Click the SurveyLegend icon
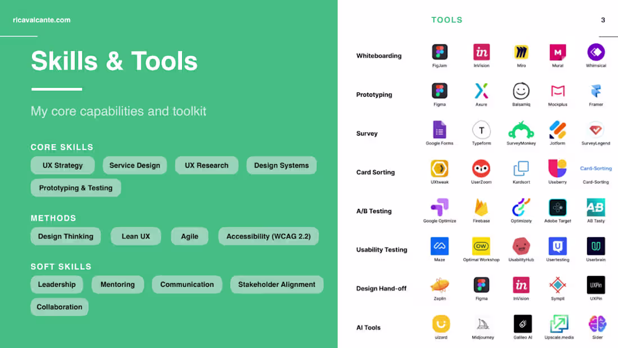 (596, 129)
